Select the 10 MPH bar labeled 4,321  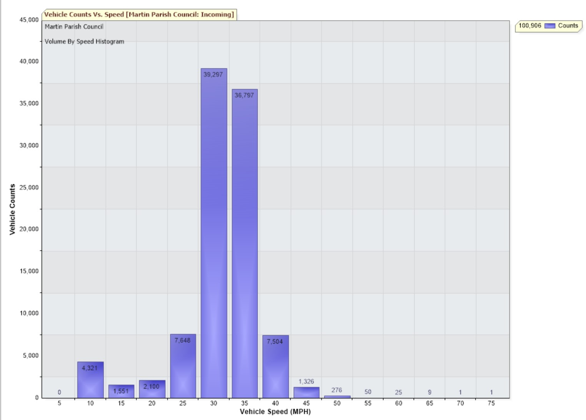[90, 380]
